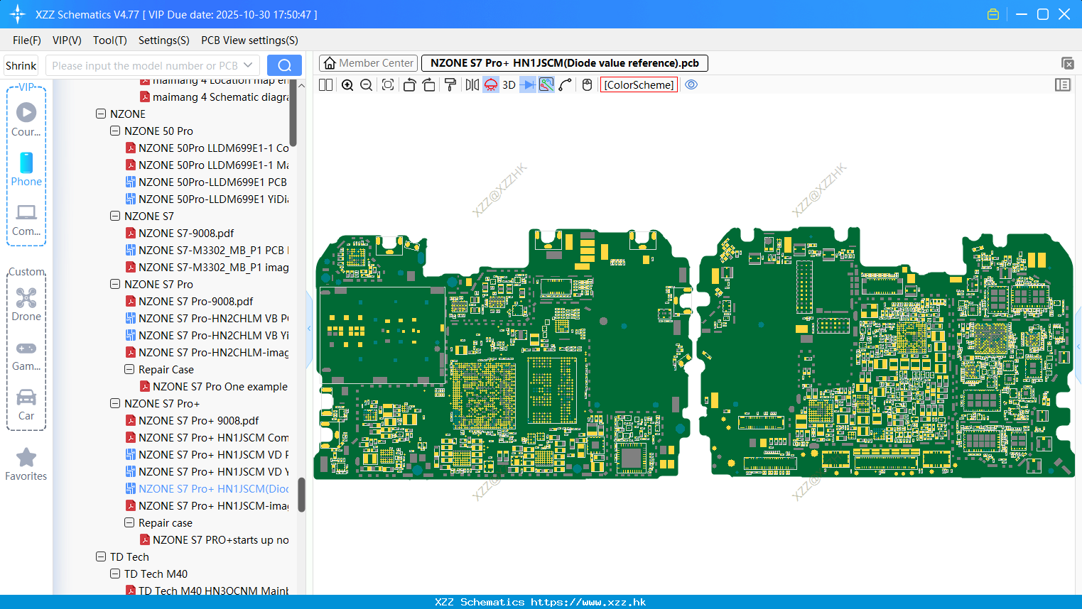Rotate the board clockwise
Image resolution: width=1082 pixels, height=609 pixels.
[429, 85]
